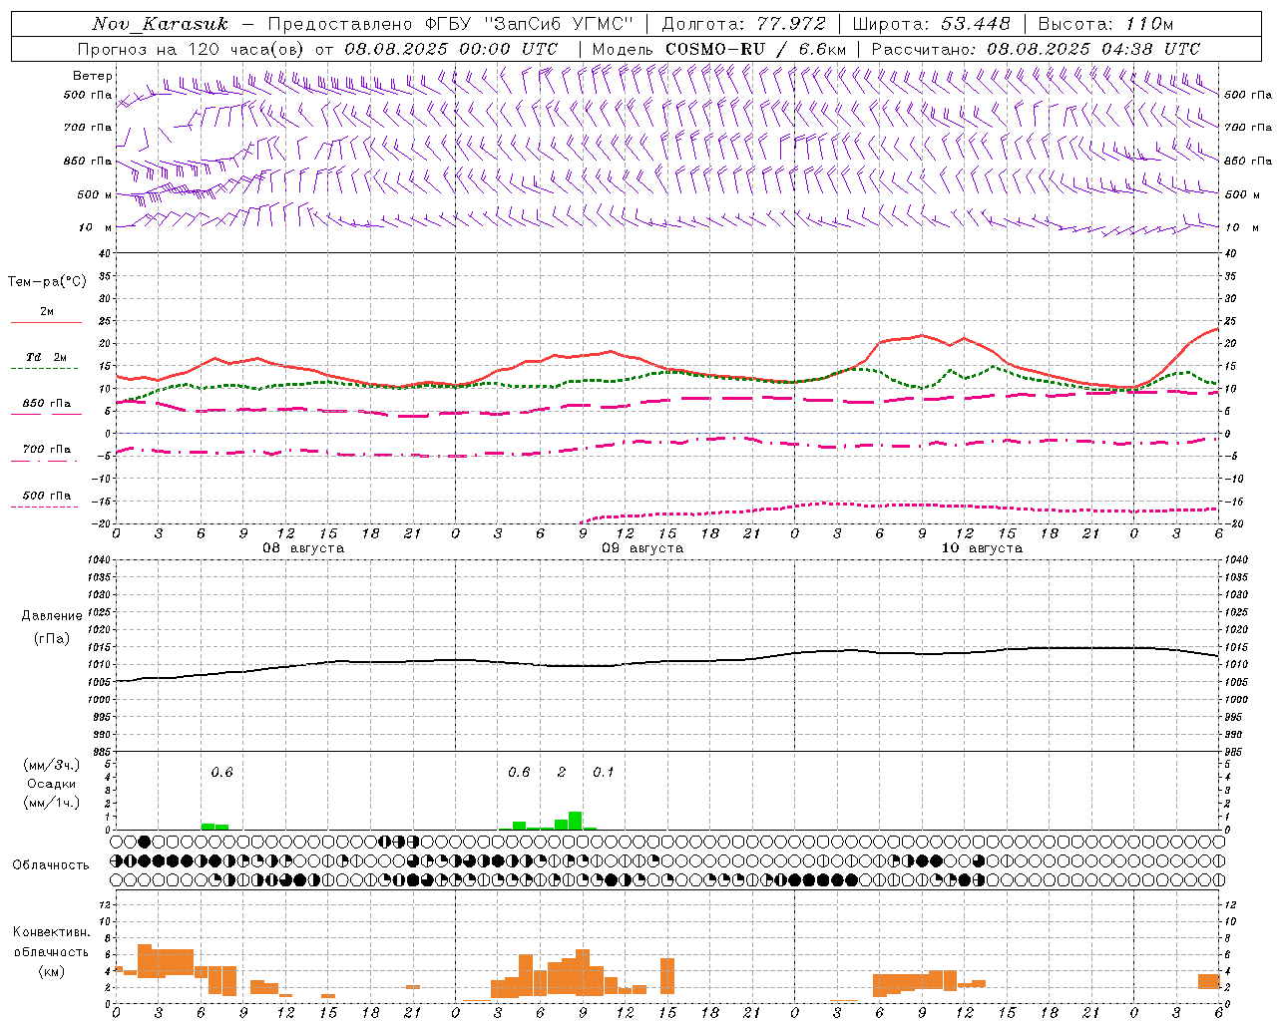Click the 09 августа date label
This screenshot has width=1277, height=1021.
point(642,548)
